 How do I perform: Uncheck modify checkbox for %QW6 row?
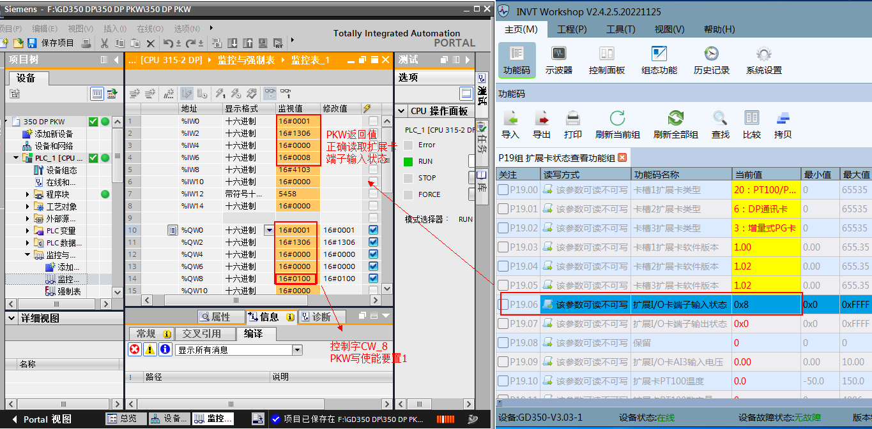click(x=373, y=266)
